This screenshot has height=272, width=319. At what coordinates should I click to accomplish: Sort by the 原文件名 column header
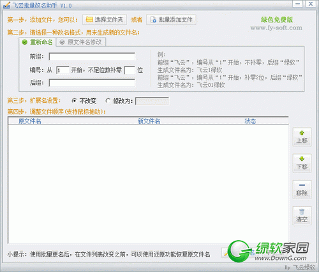coord(30,121)
